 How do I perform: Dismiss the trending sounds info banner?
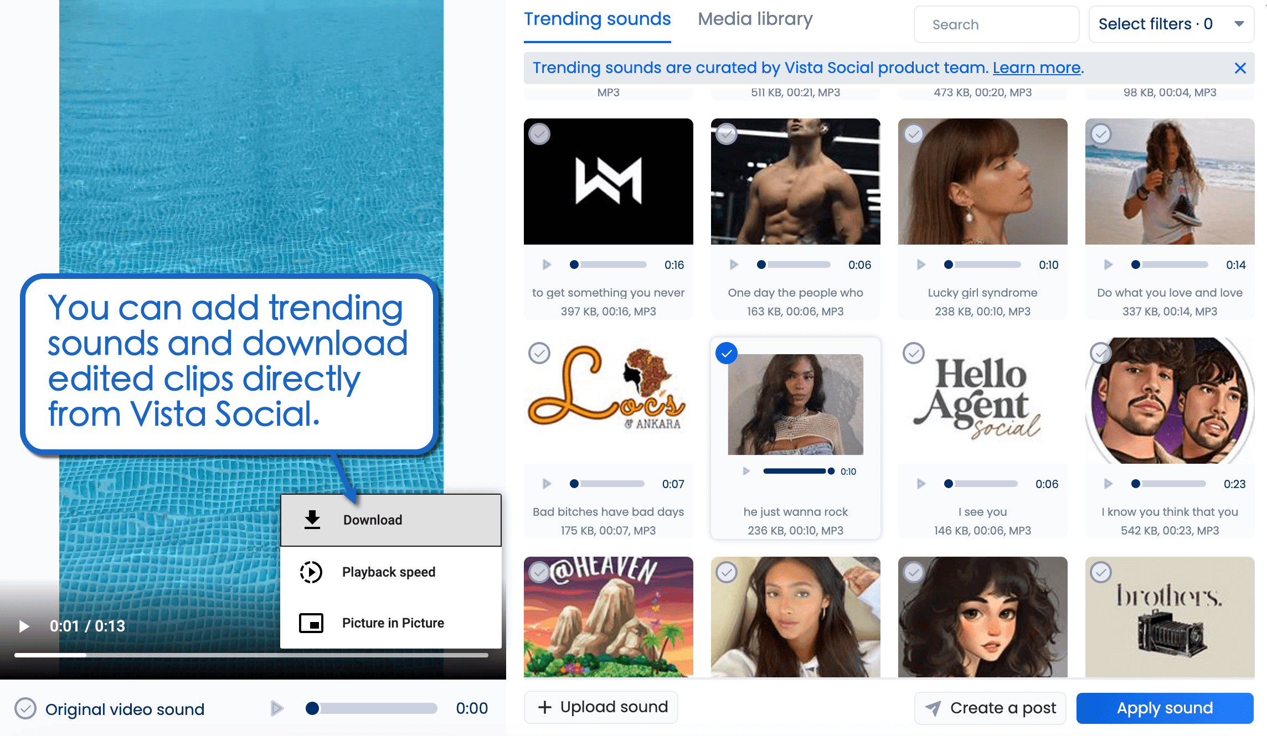(x=1240, y=68)
